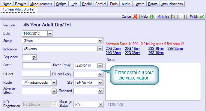Switch to the Radiol tab
Image resolution: width=206 pixels, height=111 pixels.
pos(87,4)
